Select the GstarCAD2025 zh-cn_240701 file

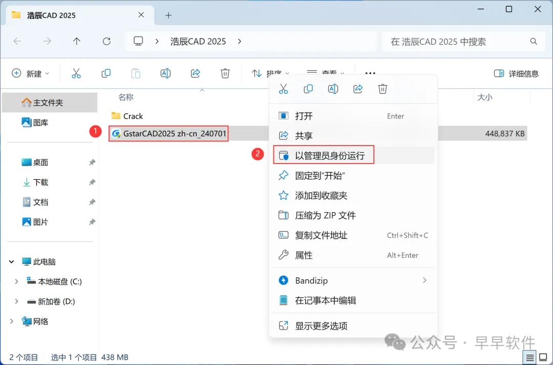point(169,133)
